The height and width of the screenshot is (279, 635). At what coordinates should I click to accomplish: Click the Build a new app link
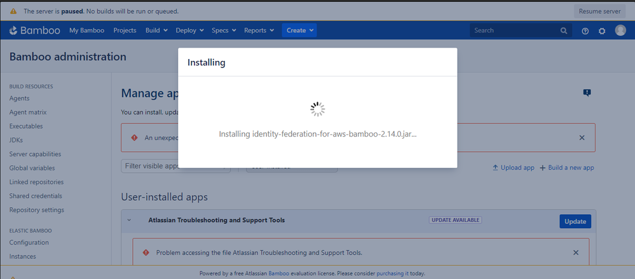pyautogui.click(x=571, y=168)
